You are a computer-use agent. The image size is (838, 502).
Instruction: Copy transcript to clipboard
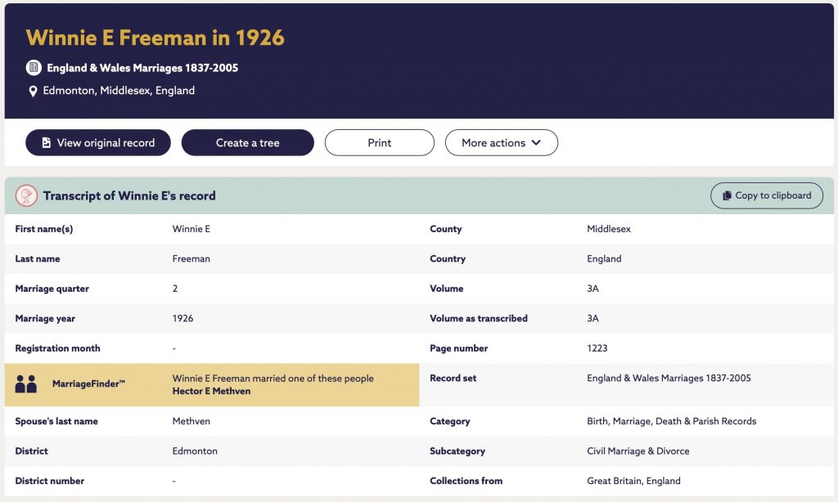click(766, 195)
